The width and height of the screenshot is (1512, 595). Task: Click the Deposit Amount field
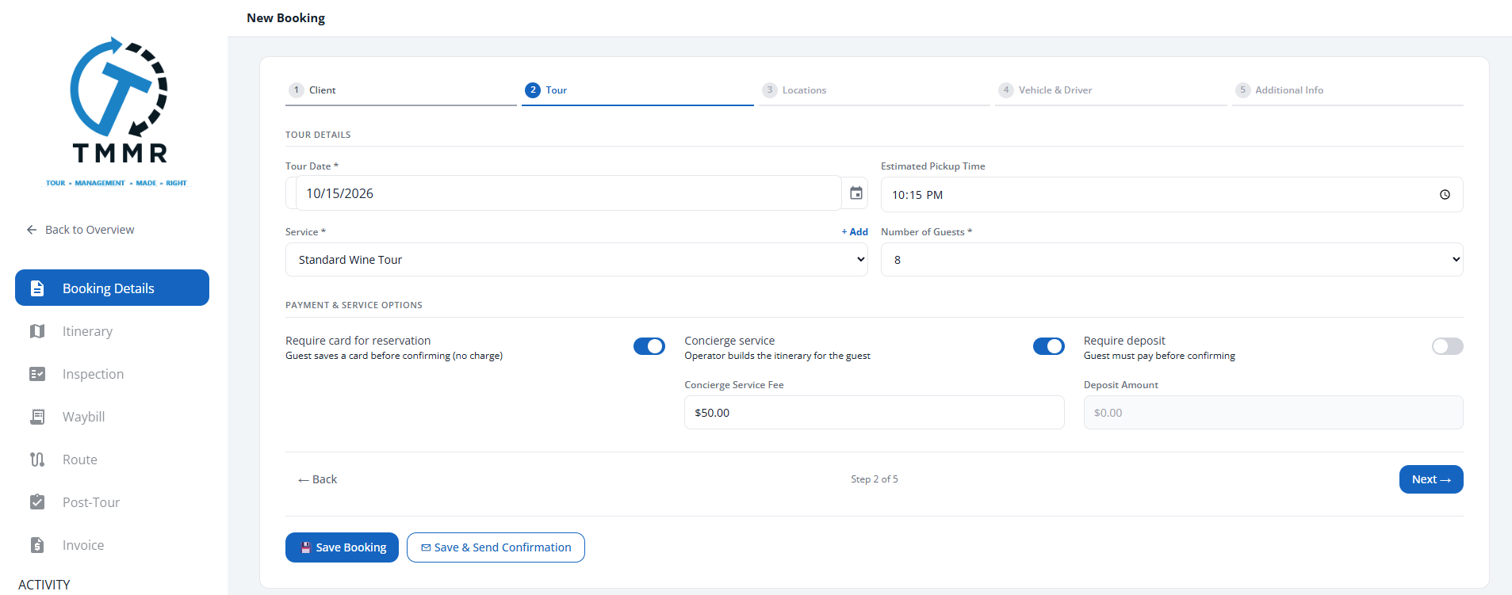click(x=1273, y=413)
